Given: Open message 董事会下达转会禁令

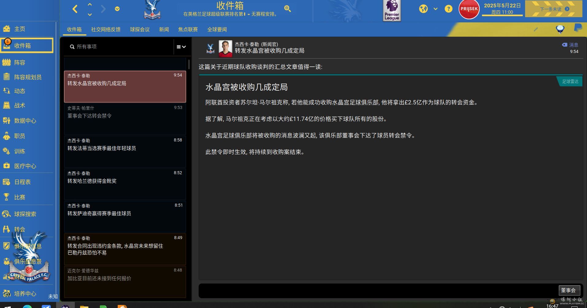Looking at the screenshot, I should (125, 119).
